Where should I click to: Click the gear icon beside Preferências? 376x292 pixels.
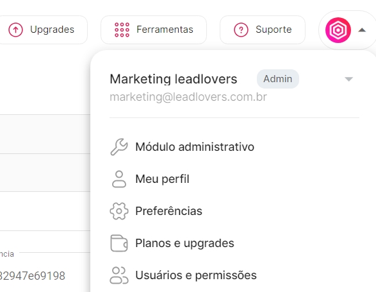pos(119,211)
